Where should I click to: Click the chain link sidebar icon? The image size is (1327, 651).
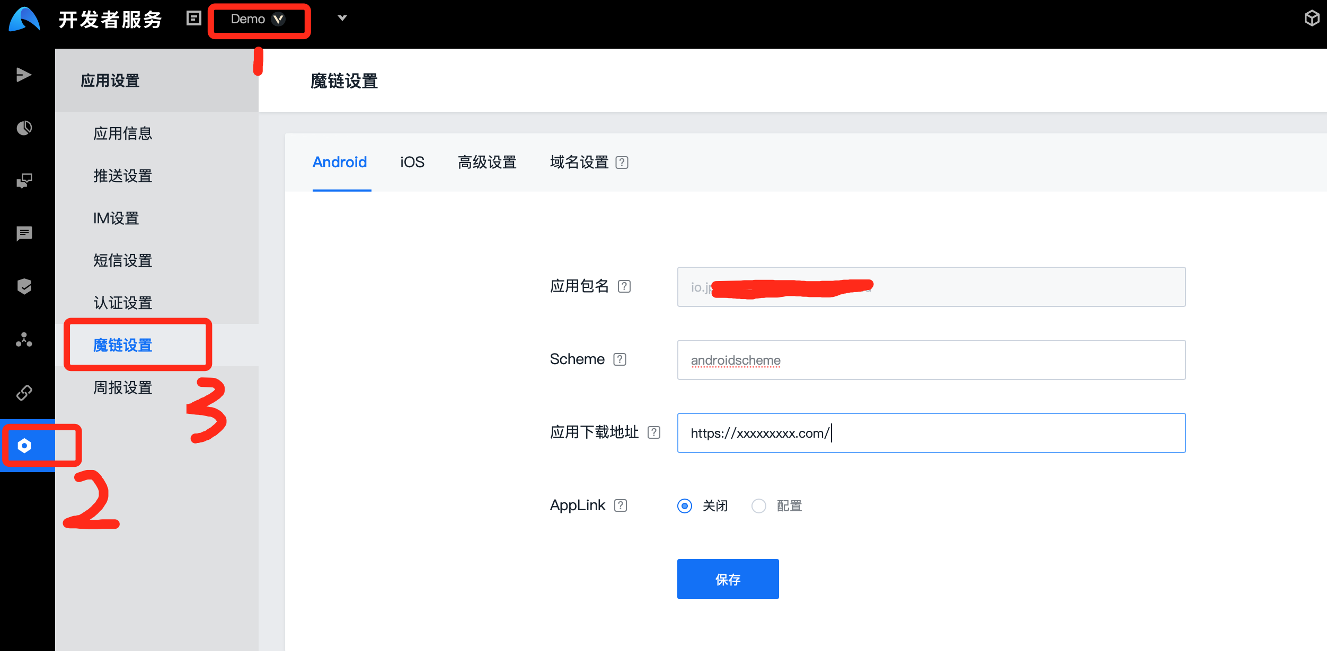click(x=24, y=393)
